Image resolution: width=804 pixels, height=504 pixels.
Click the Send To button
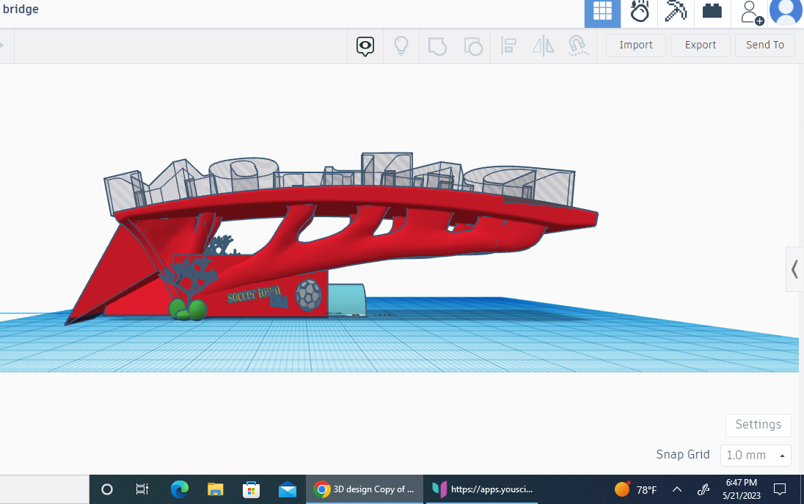pos(765,45)
